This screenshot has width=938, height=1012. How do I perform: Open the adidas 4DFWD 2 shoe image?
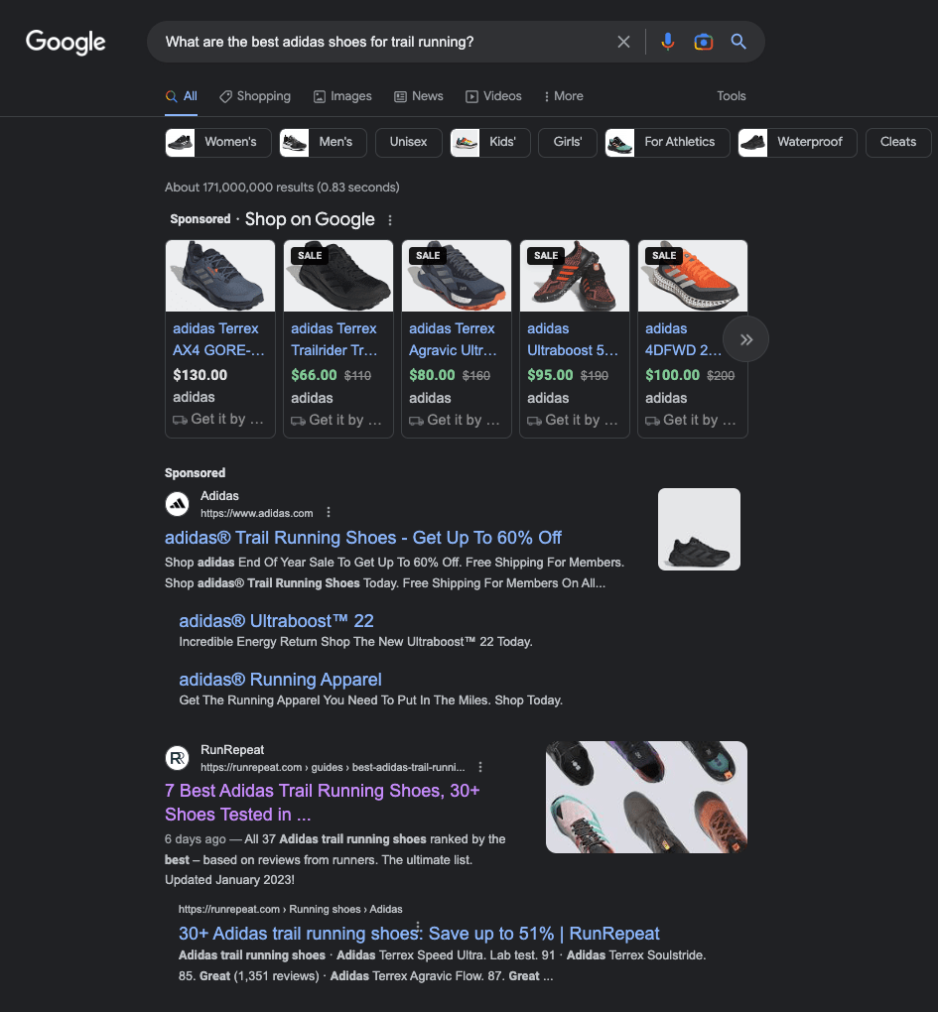tap(693, 276)
